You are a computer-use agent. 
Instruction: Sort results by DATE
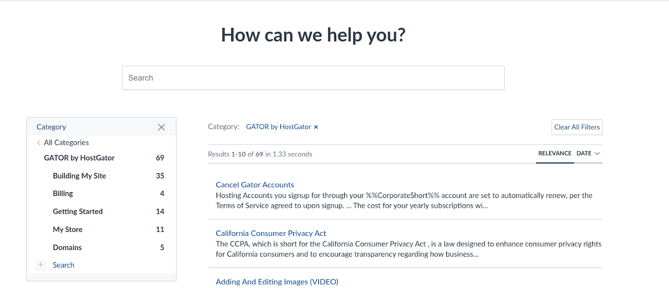(x=584, y=153)
